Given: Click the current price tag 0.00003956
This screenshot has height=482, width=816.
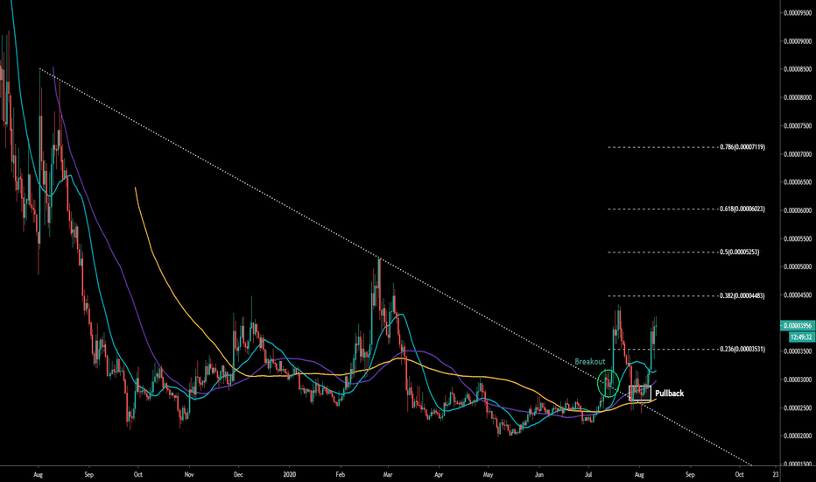Looking at the screenshot, I should point(798,326).
